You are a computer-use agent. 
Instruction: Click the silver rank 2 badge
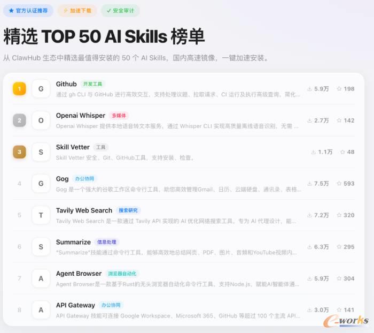[19, 120]
